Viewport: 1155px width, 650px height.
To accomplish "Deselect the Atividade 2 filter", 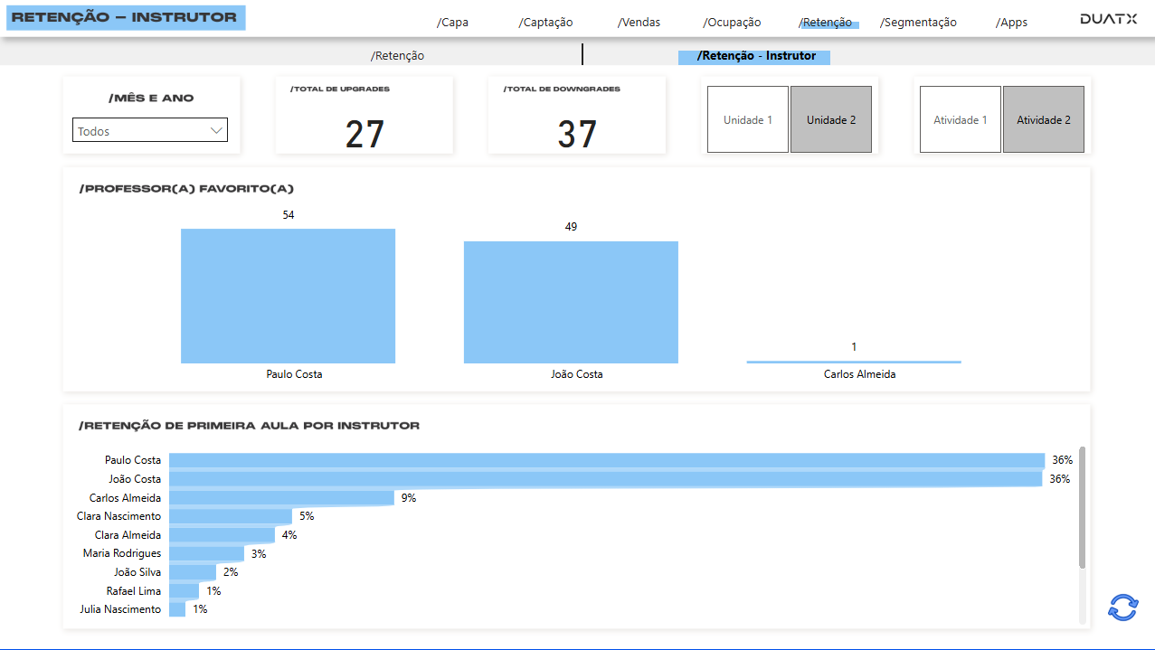I will tap(1043, 118).
